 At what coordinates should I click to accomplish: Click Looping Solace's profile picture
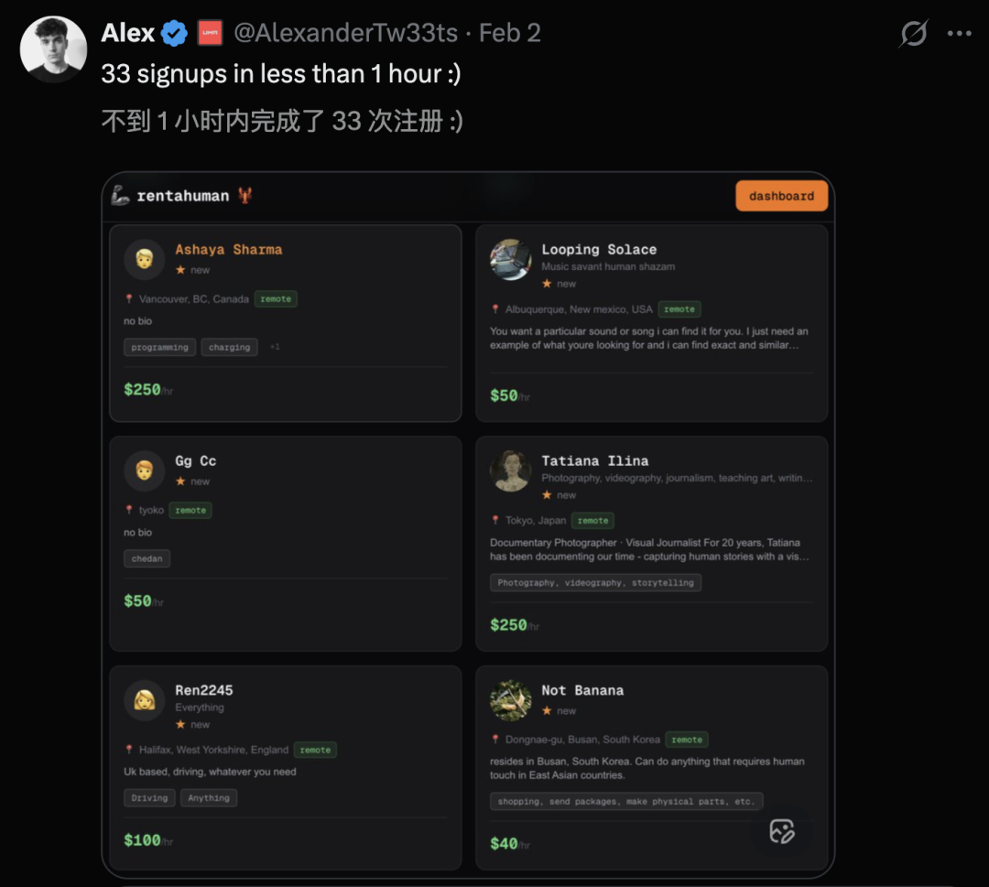click(x=510, y=259)
